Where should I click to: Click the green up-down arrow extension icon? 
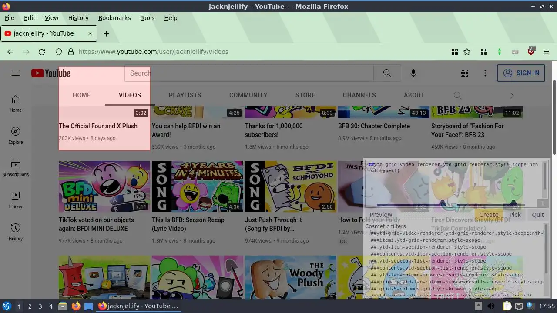pyautogui.click(x=500, y=52)
